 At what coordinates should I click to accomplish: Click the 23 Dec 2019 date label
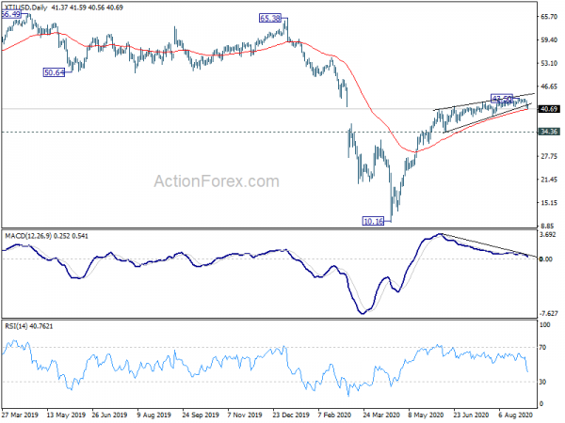(x=291, y=415)
